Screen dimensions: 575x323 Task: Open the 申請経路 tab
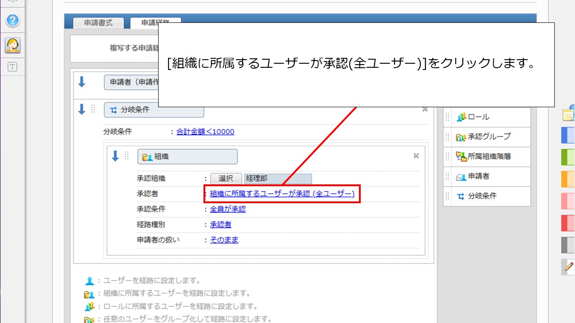click(155, 23)
